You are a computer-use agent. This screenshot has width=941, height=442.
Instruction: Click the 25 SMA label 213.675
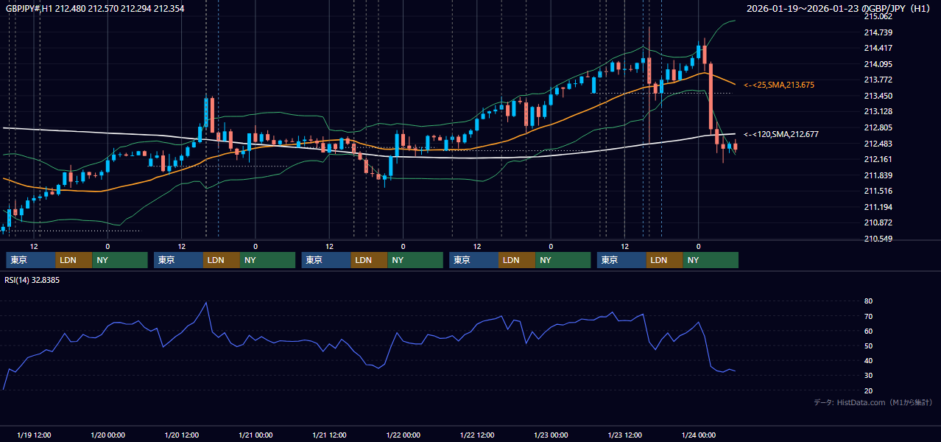(779, 85)
